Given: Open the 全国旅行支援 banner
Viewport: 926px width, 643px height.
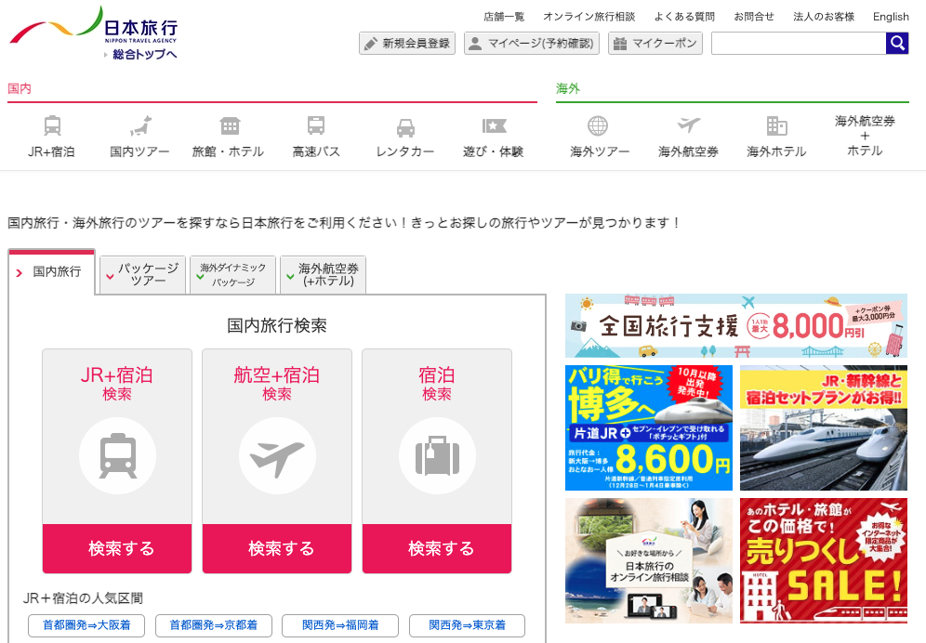Looking at the screenshot, I should click(x=735, y=326).
